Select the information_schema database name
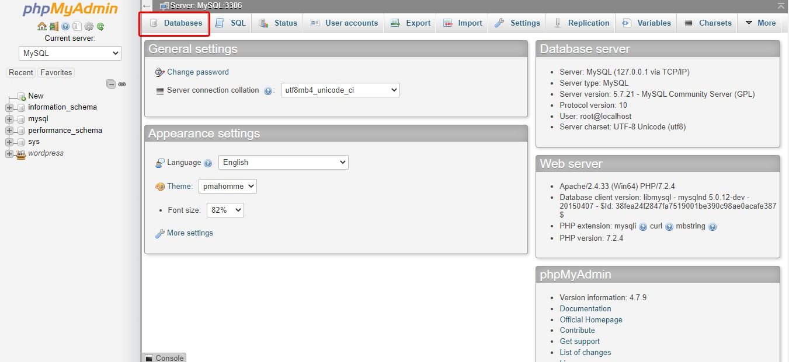This screenshot has width=789, height=362. (x=62, y=107)
